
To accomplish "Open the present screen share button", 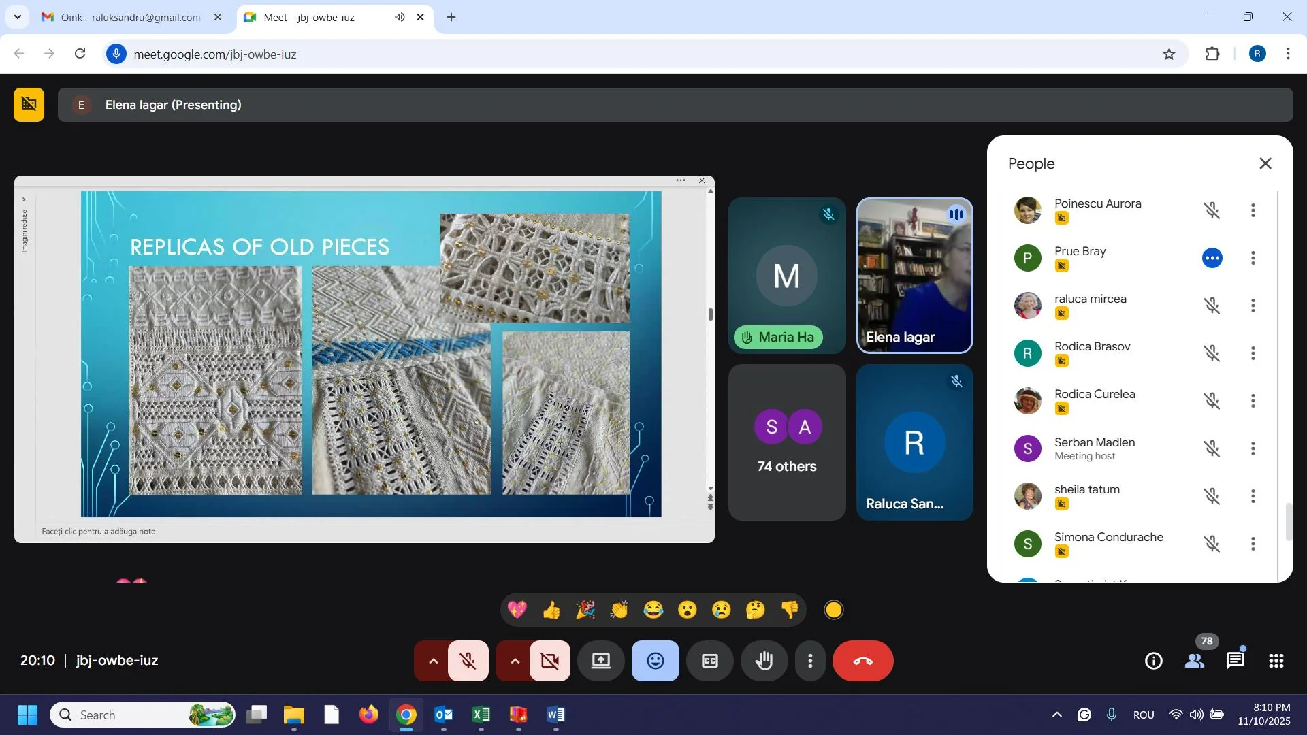I will (x=600, y=661).
